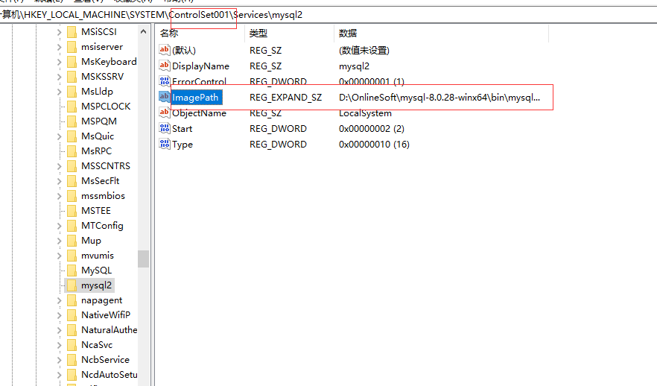Image resolution: width=657 pixels, height=386 pixels.
Task: Select the mysql2 key in the tree
Action: (96, 285)
